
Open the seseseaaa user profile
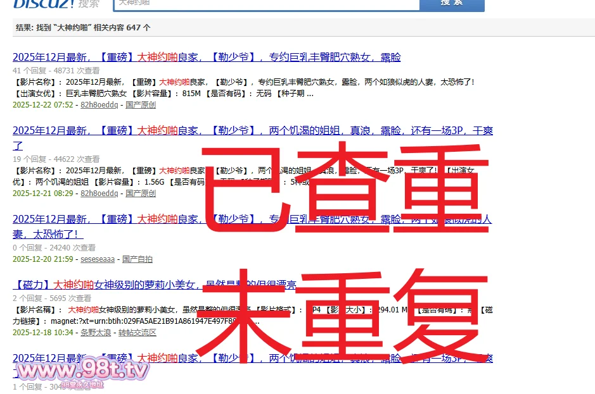tap(98, 259)
